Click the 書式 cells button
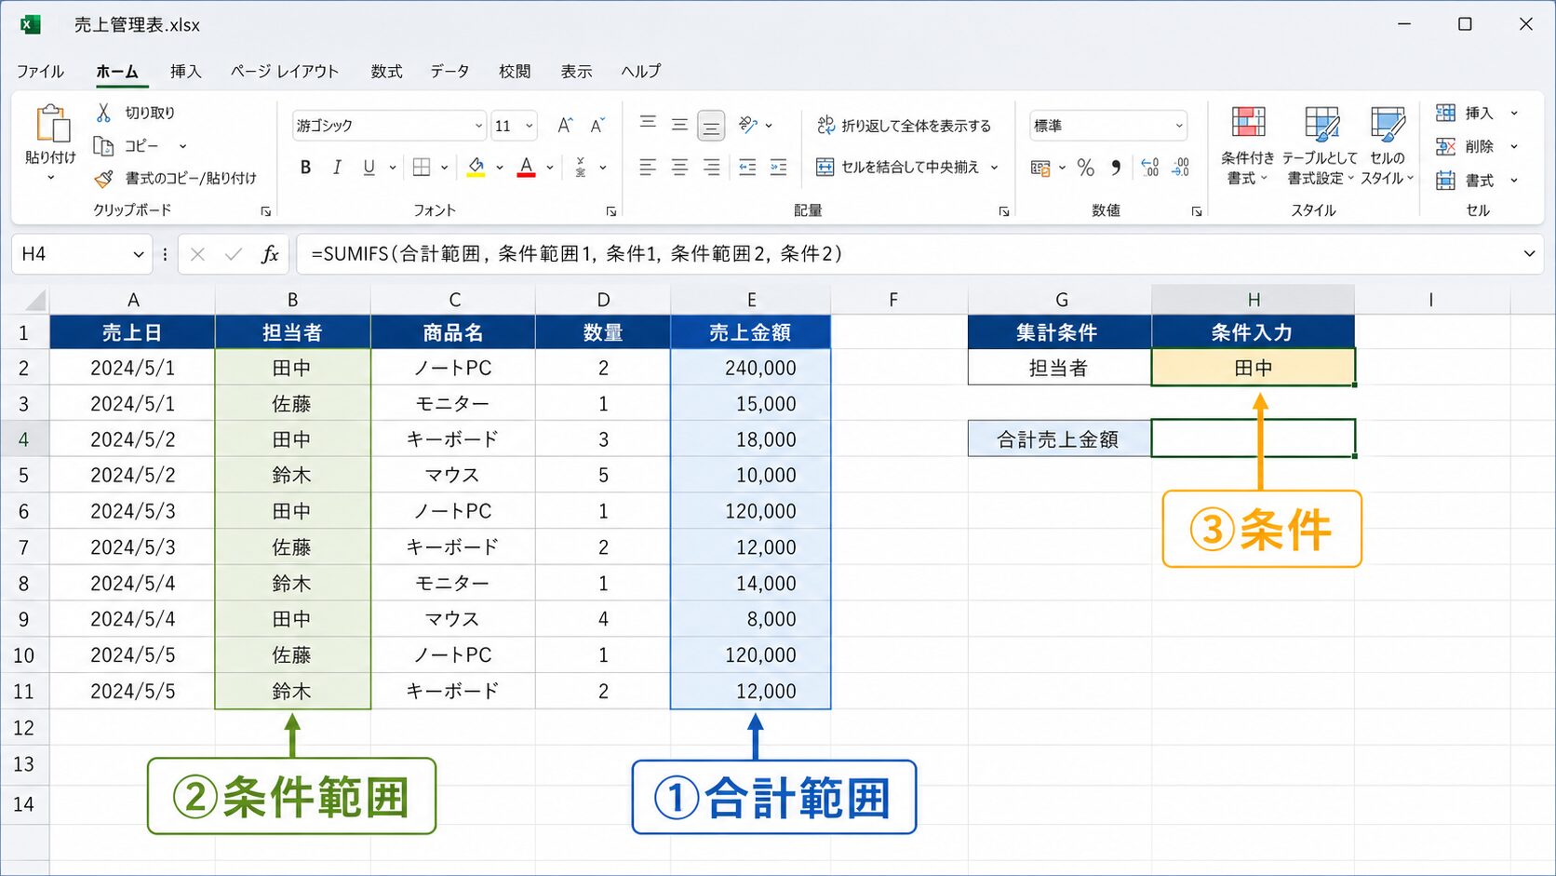 point(1466,180)
